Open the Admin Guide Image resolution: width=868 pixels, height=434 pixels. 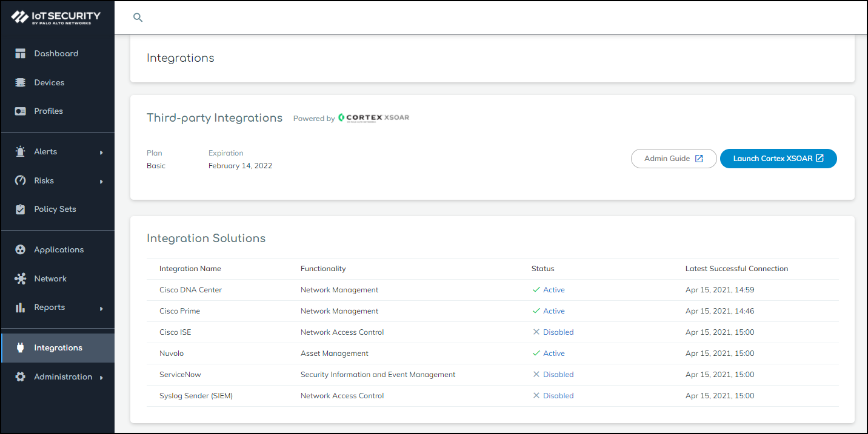point(673,159)
